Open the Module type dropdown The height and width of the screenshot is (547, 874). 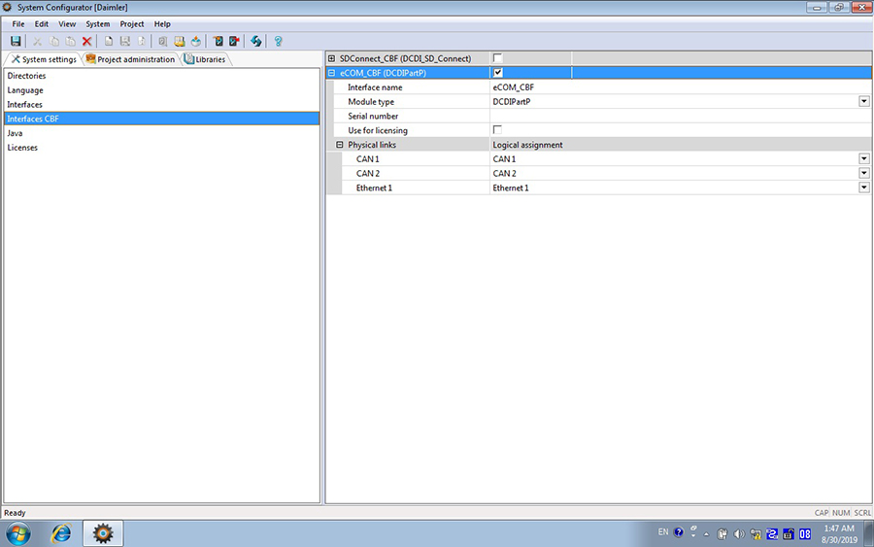pos(863,101)
